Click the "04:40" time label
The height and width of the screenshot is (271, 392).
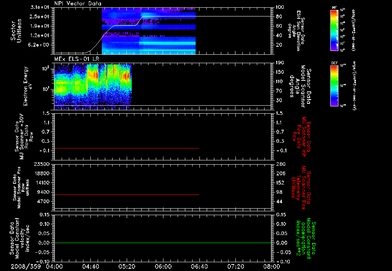[90, 266]
